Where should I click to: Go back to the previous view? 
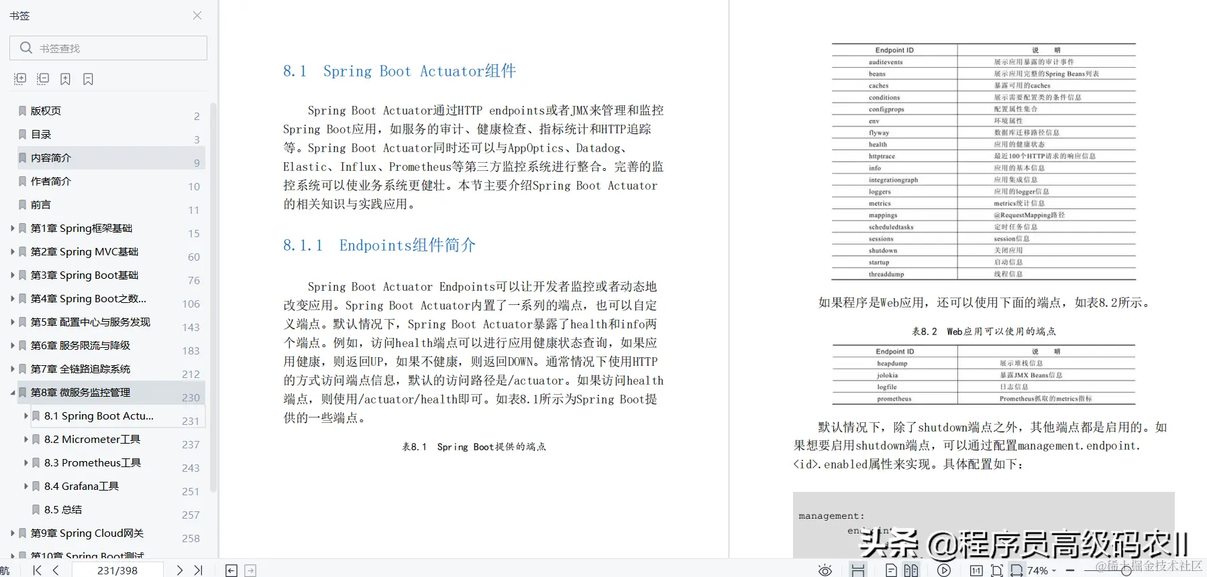click(x=231, y=570)
